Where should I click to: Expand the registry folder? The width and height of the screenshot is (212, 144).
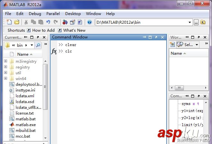5,67
